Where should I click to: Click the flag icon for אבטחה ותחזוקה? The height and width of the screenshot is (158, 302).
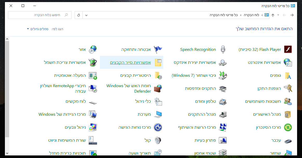tap(158, 49)
